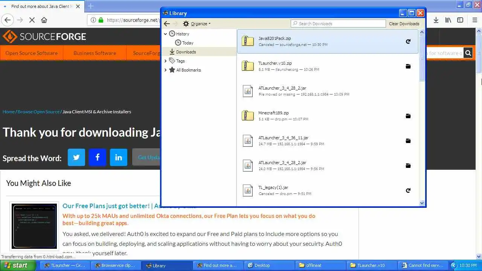Expand the All Bookmarks tree node

tap(165, 70)
